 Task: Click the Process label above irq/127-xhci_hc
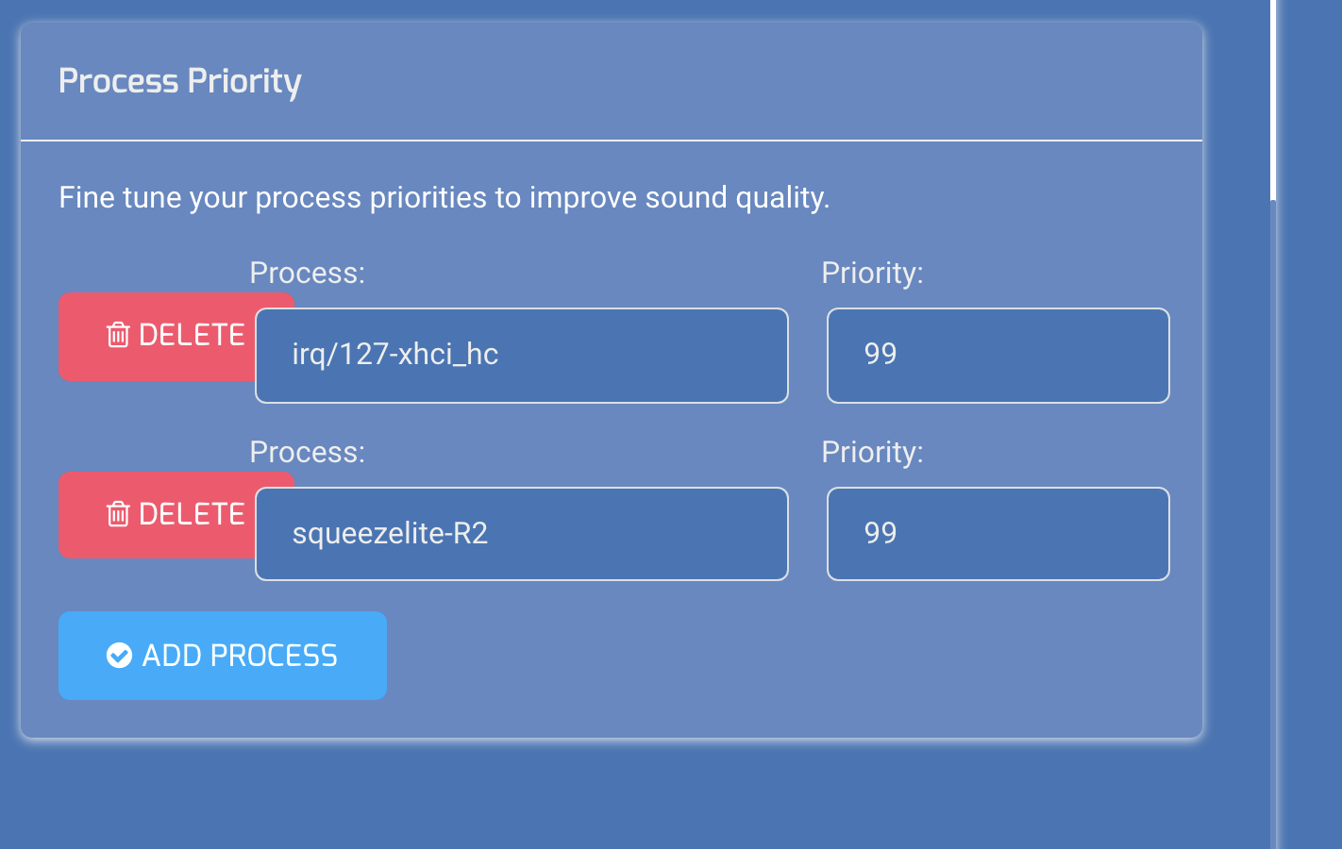[x=308, y=273]
